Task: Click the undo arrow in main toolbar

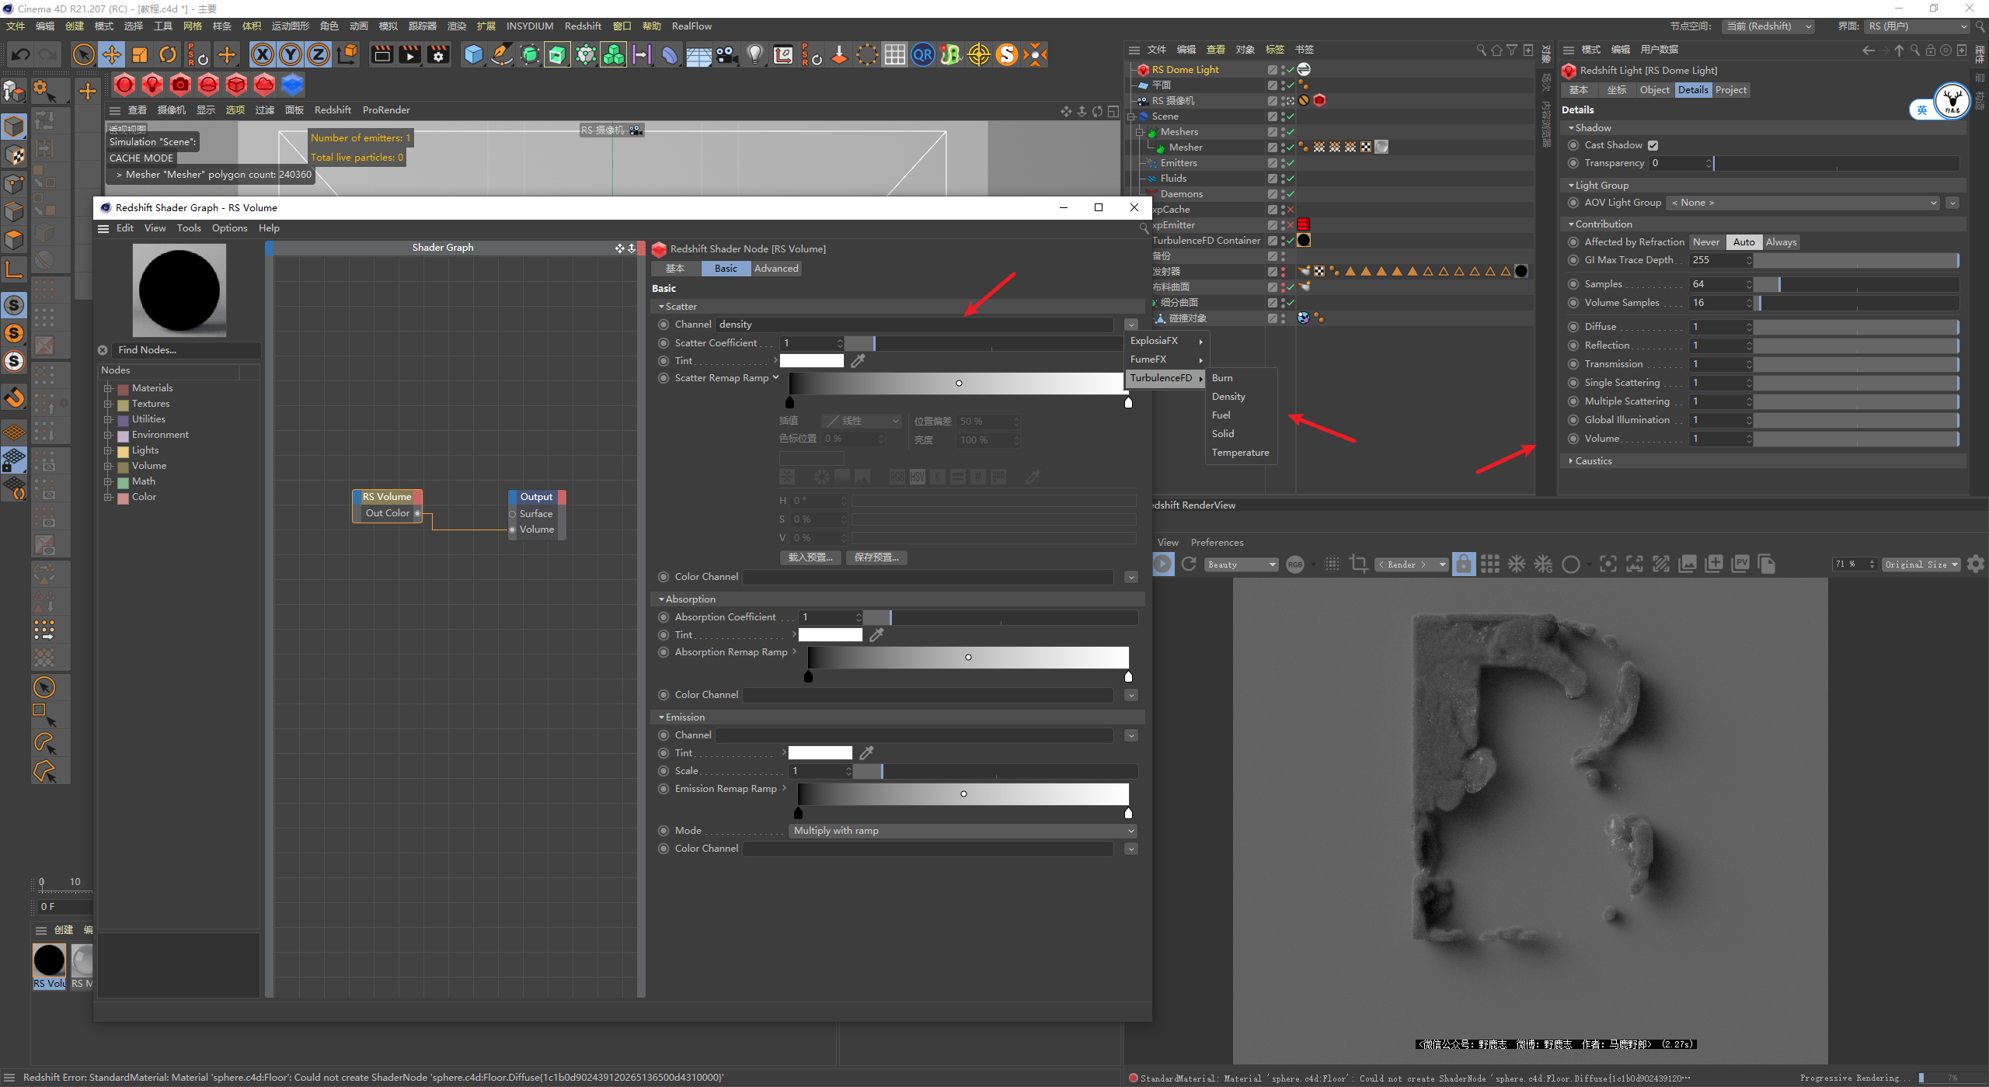Action: (21, 54)
